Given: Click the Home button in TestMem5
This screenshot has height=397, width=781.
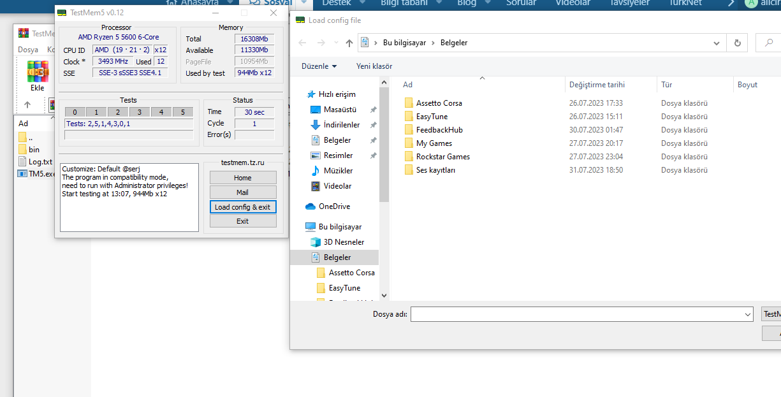Looking at the screenshot, I should tap(243, 178).
